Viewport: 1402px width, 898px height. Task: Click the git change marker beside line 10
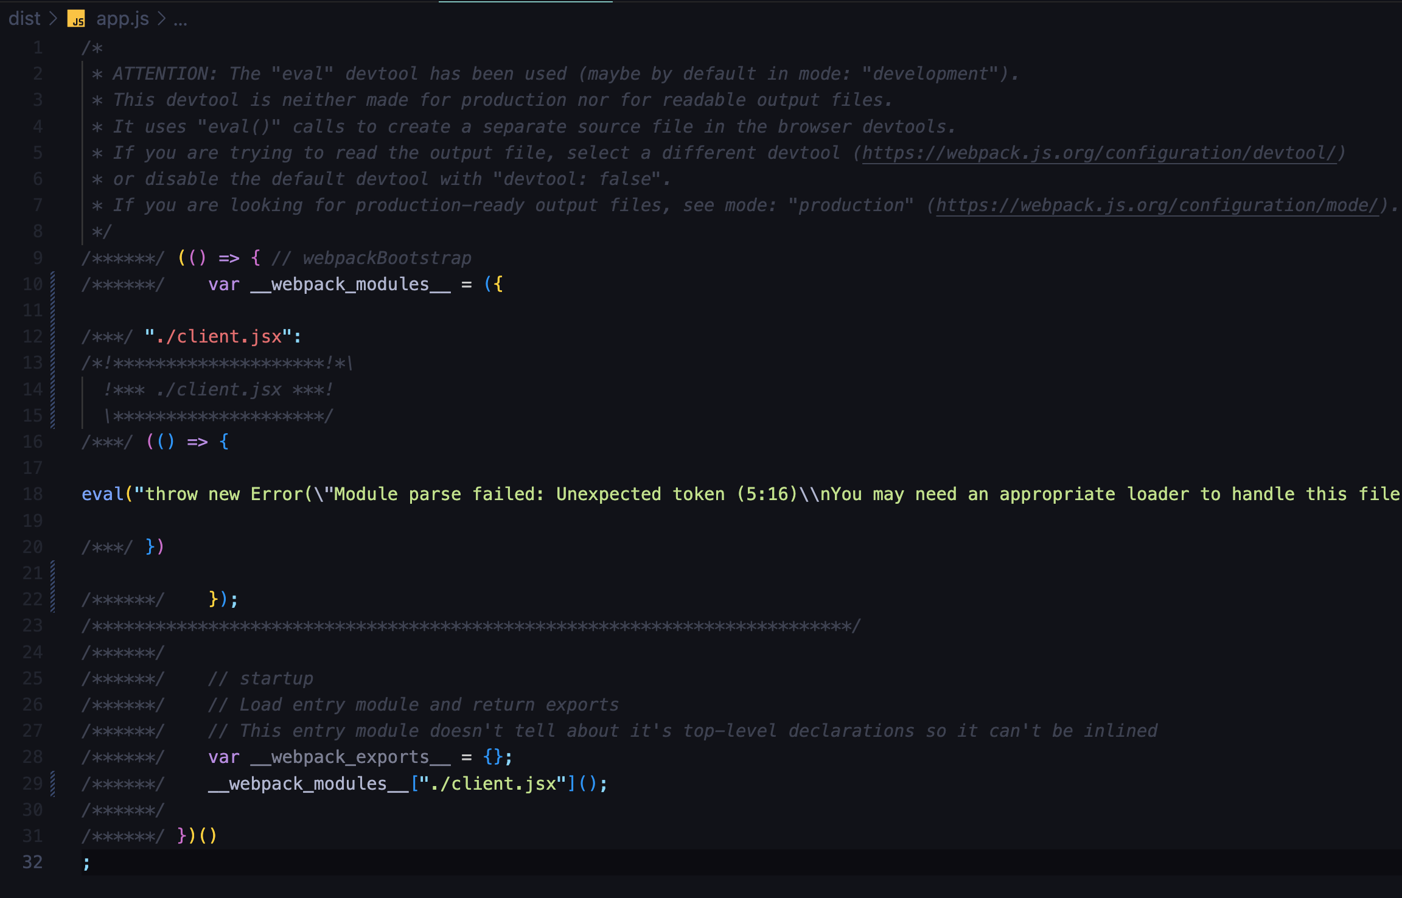[x=53, y=284]
